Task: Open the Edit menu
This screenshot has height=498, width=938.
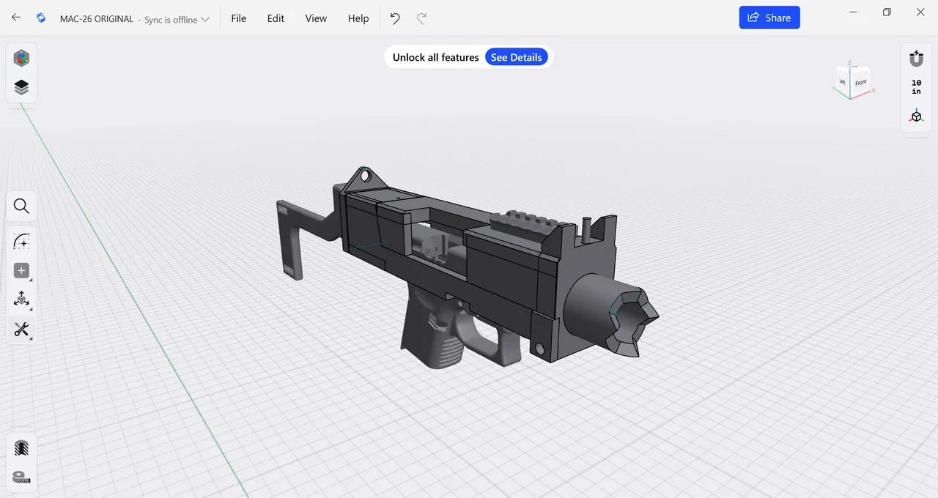Action: coord(276,18)
